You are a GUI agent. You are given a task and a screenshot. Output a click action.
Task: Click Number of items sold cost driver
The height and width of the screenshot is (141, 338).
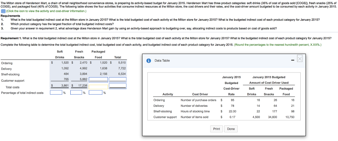(194, 117)
